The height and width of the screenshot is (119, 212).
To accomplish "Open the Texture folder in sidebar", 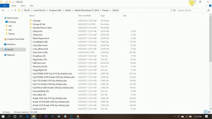I will (x=11, y=34).
